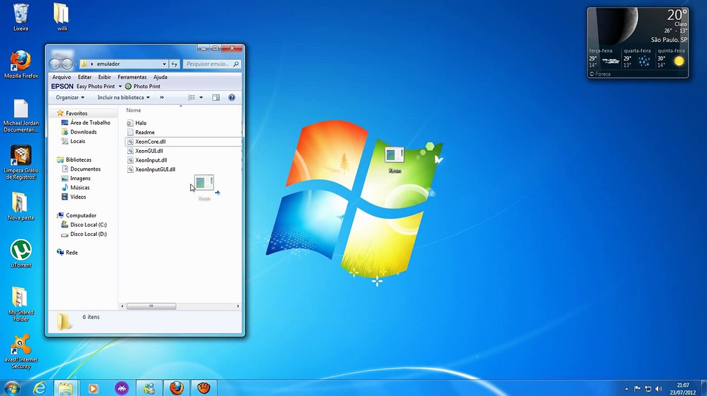Open the Ferramentas menu
Image resolution: width=707 pixels, height=396 pixels.
click(x=132, y=77)
